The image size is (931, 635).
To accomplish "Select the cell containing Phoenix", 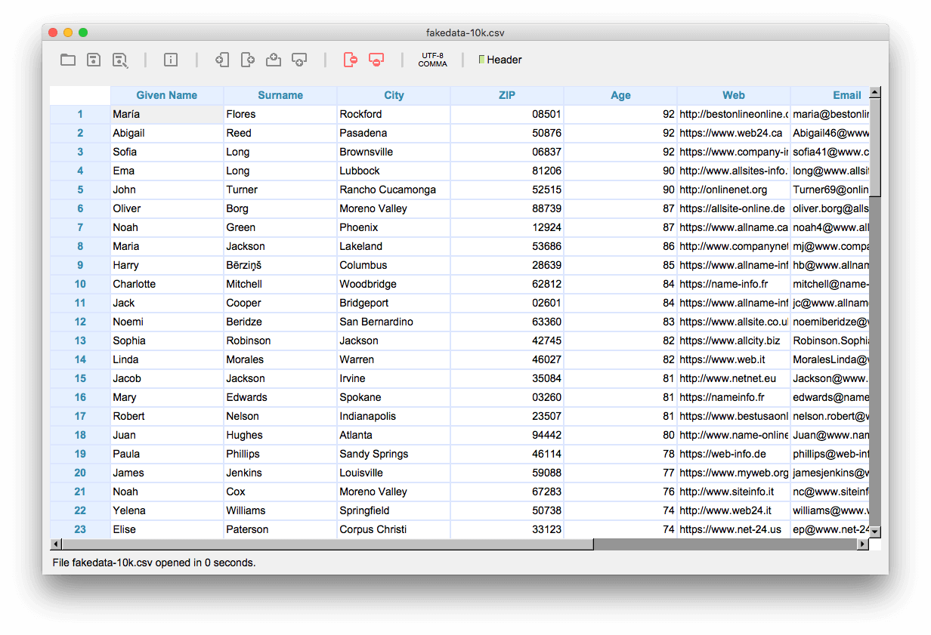I will 393,227.
